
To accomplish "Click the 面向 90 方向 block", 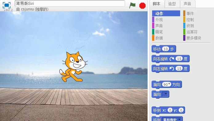I will (x=167, y=85).
